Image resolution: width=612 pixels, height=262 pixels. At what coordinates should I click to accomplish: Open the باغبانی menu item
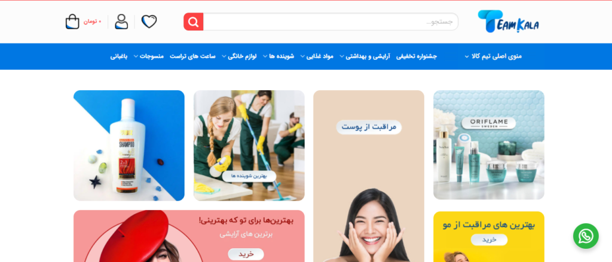[119, 57]
